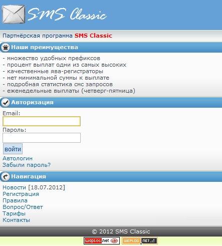The width and height of the screenshot is (222, 246).
Task: Click the envelope logo icon
Action: pyautogui.click(x=14, y=14)
